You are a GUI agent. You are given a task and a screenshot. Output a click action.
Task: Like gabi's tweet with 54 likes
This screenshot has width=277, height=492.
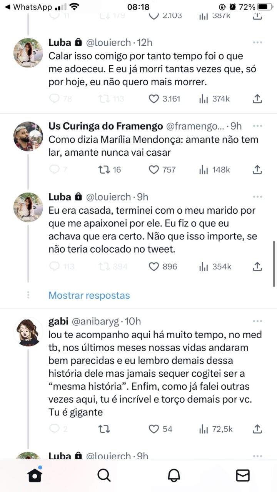coord(154,429)
